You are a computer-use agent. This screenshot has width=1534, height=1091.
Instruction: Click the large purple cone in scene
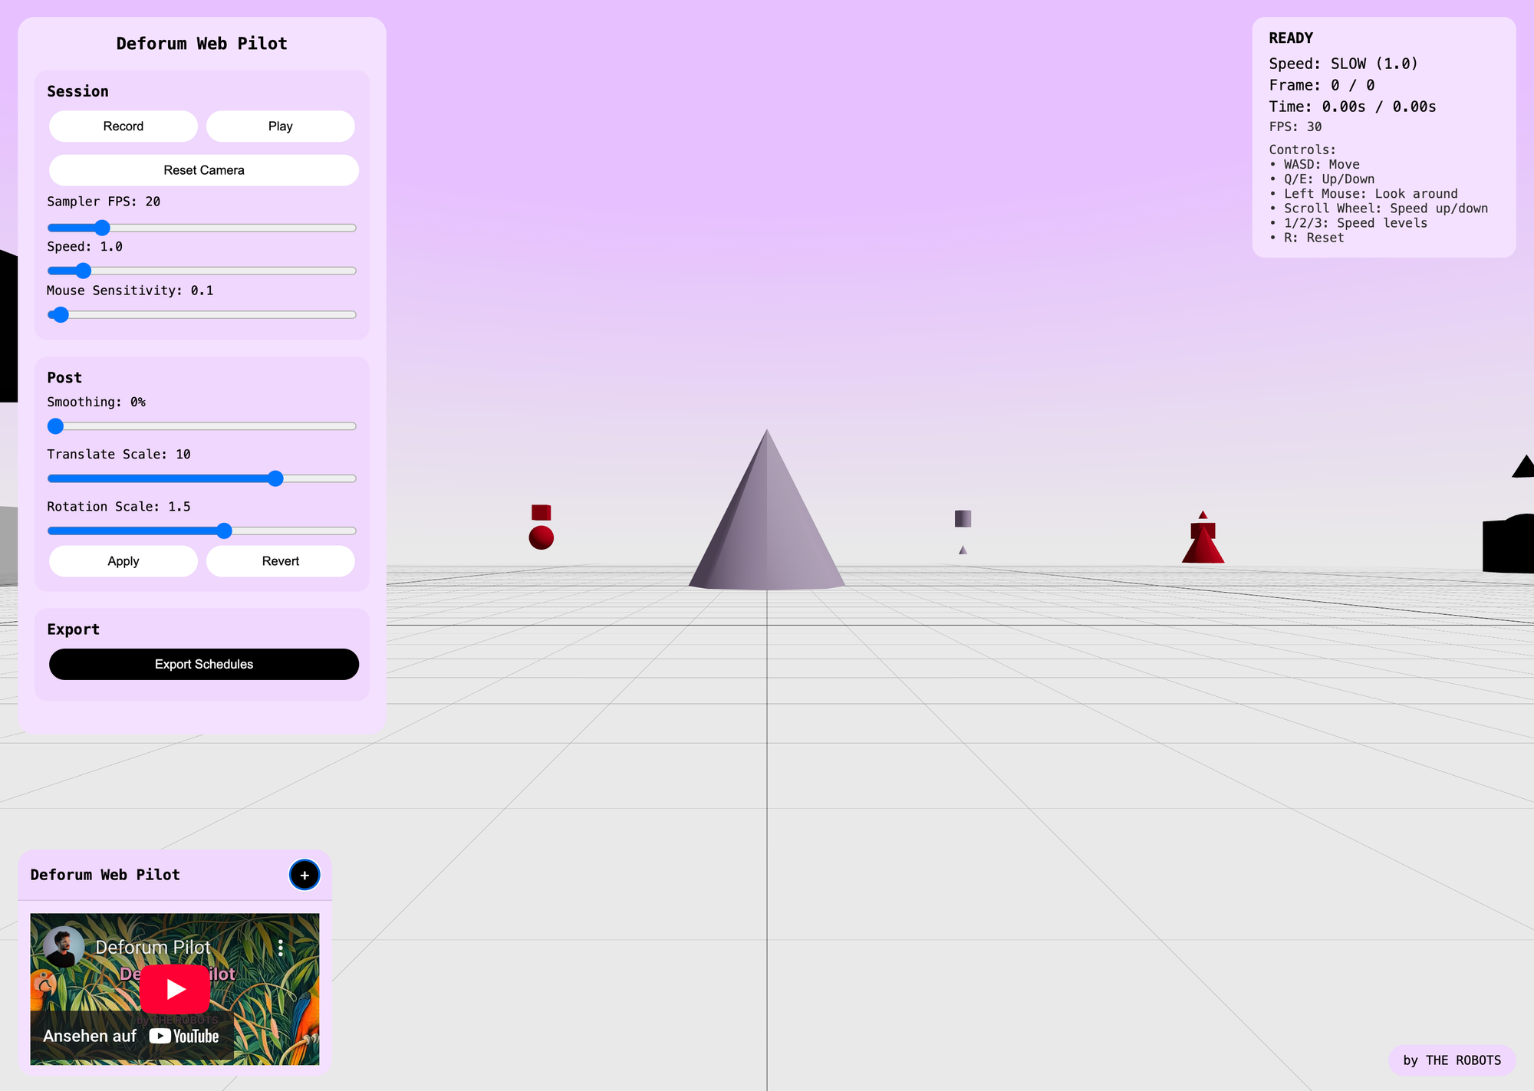767,529
